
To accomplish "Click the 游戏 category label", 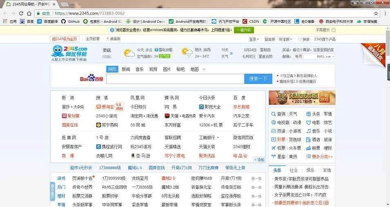I will pos(61,178).
